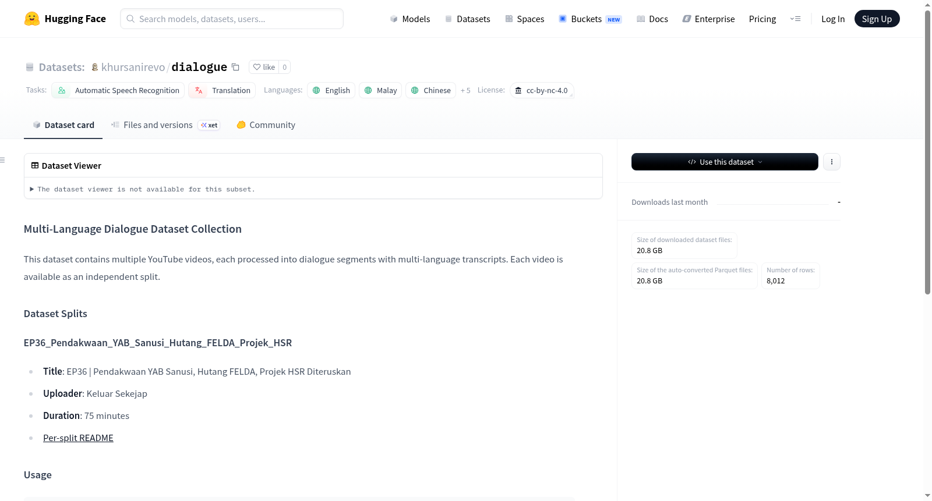932x501 pixels.
Task: Open the Datasets page in navbar
Action: point(468,19)
